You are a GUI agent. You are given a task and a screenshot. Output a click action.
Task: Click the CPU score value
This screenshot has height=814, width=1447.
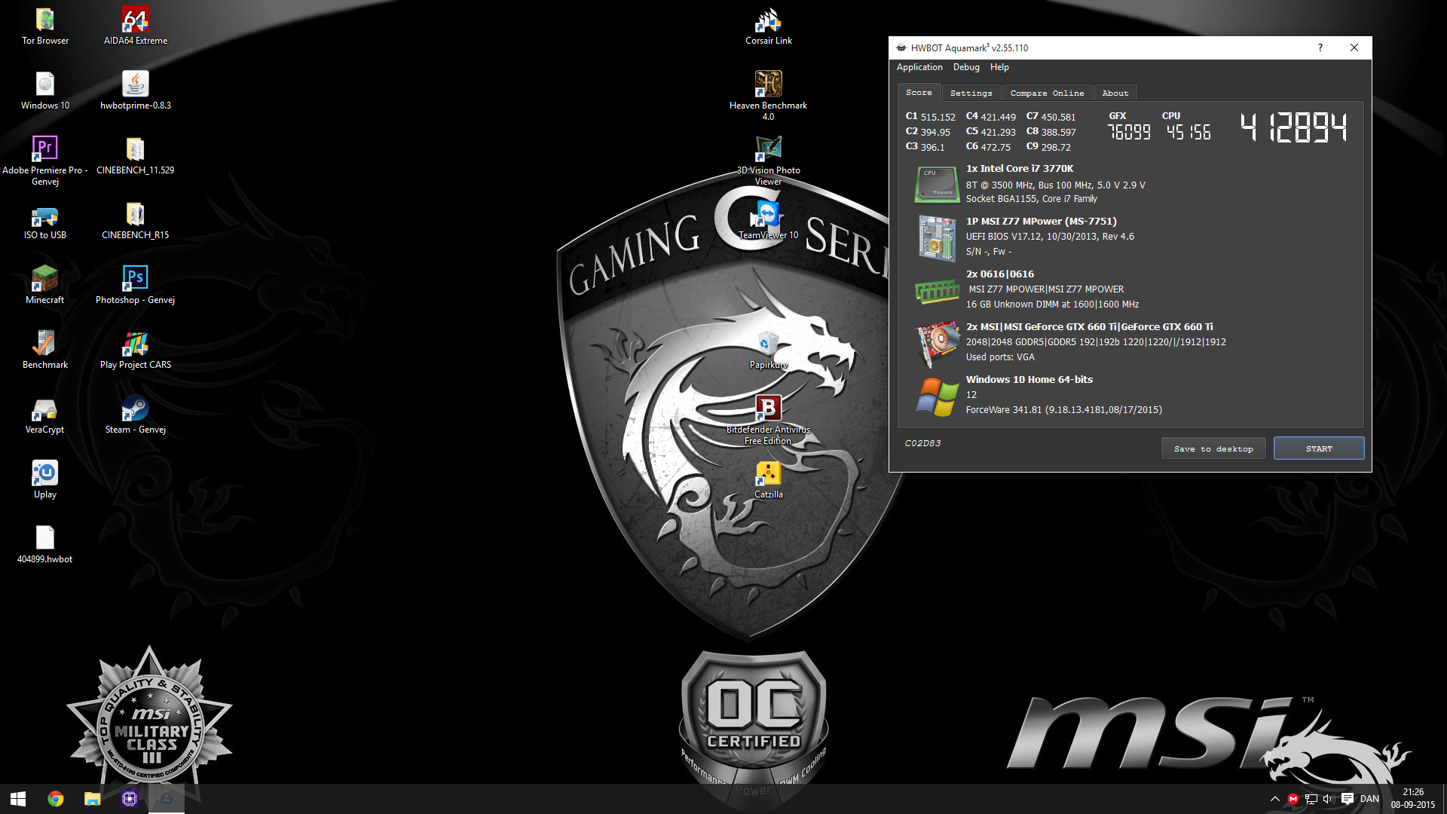coord(1188,133)
